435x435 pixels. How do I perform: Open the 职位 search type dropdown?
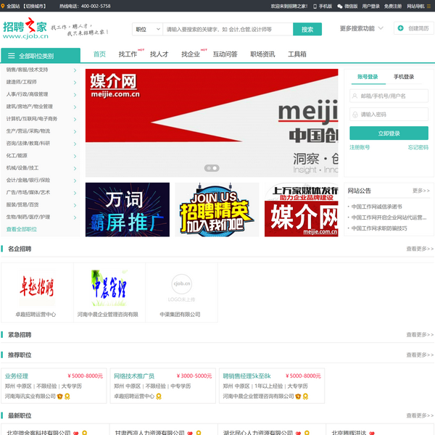147,30
